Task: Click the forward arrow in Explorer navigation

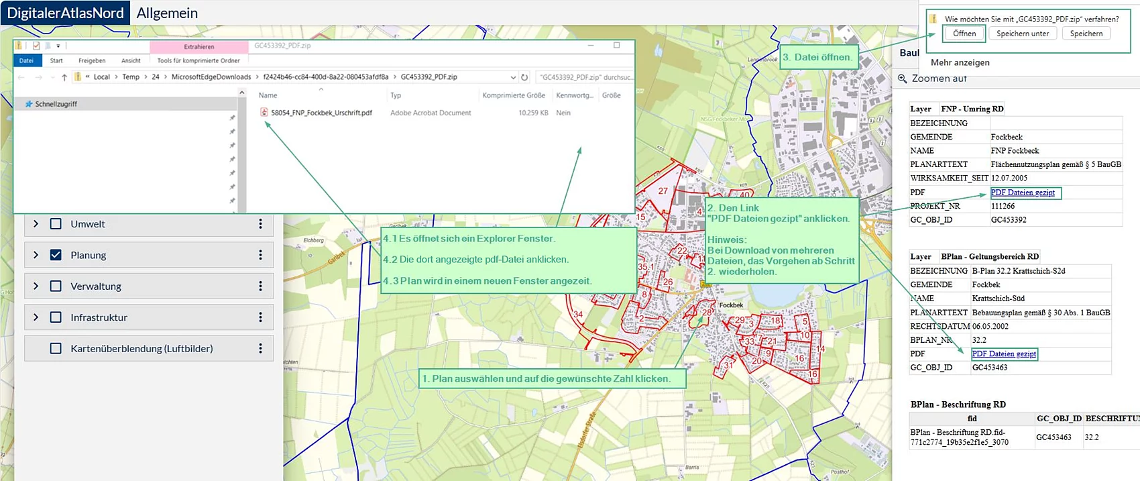Action: coord(38,77)
